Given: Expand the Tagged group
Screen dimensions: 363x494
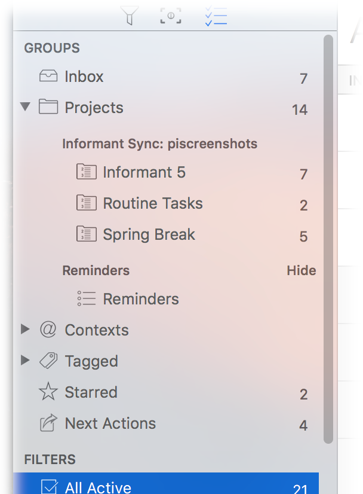Looking at the screenshot, I should (25, 361).
